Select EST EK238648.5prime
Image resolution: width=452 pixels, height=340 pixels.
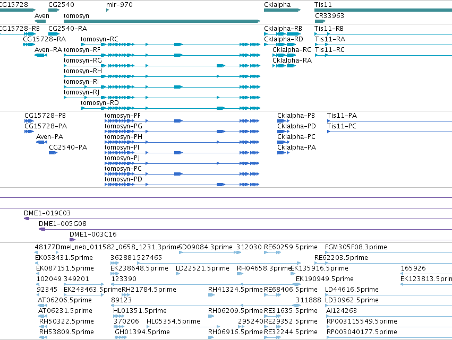click(115, 274)
